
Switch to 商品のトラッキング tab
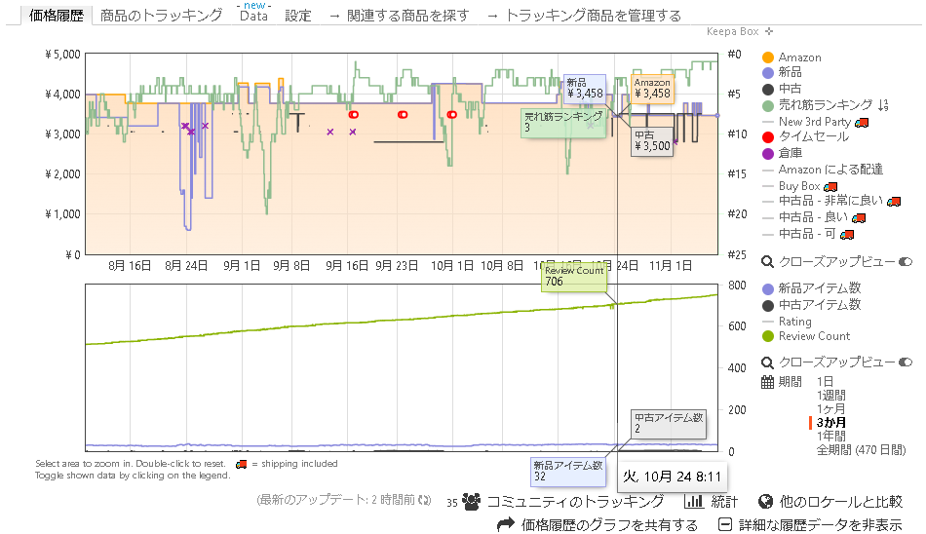(161, 16)
